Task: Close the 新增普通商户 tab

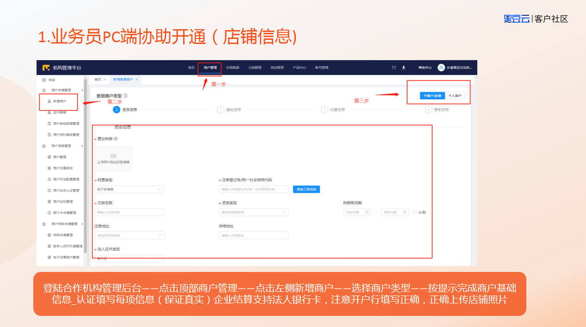Action: click(x=136, y=80)
